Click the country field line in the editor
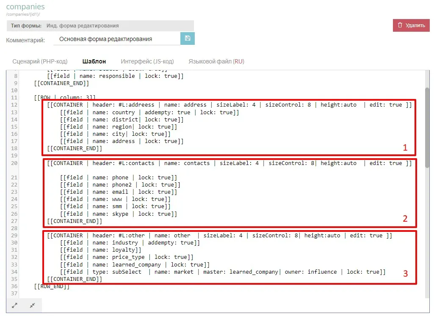The image size is (434, 316). coord(149,112)
